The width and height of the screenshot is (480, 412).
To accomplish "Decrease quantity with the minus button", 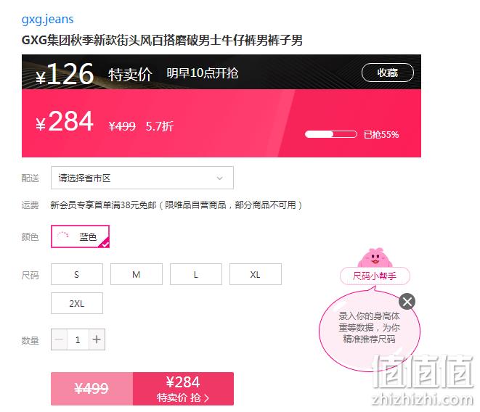I will [x=59, y=339].
